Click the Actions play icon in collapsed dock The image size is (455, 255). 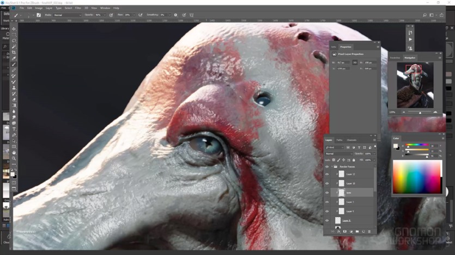(410, 39)
